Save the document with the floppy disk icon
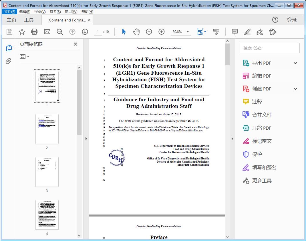 point(9,32)
